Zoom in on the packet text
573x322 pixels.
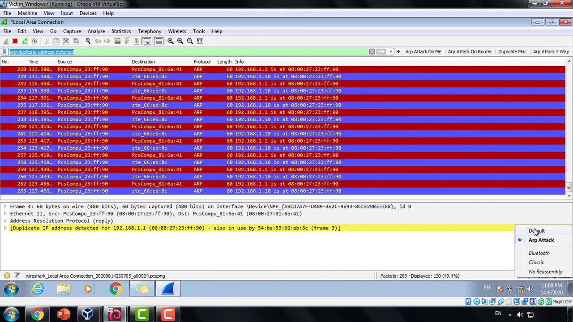coord(171,41)
